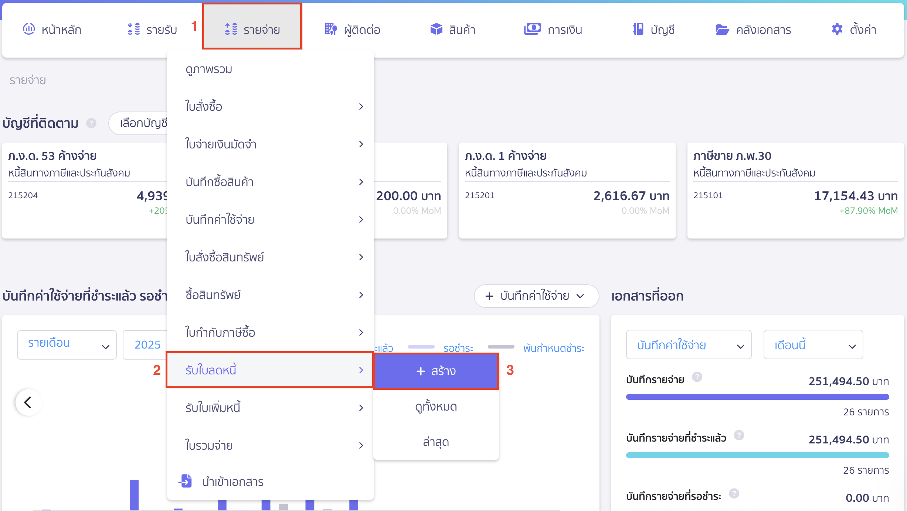The height and width of the screenshot is (511, 907).
Task: Expand the บันทึกค่าใช้จ่าย submenu in menu
Action: coord(271,220)
